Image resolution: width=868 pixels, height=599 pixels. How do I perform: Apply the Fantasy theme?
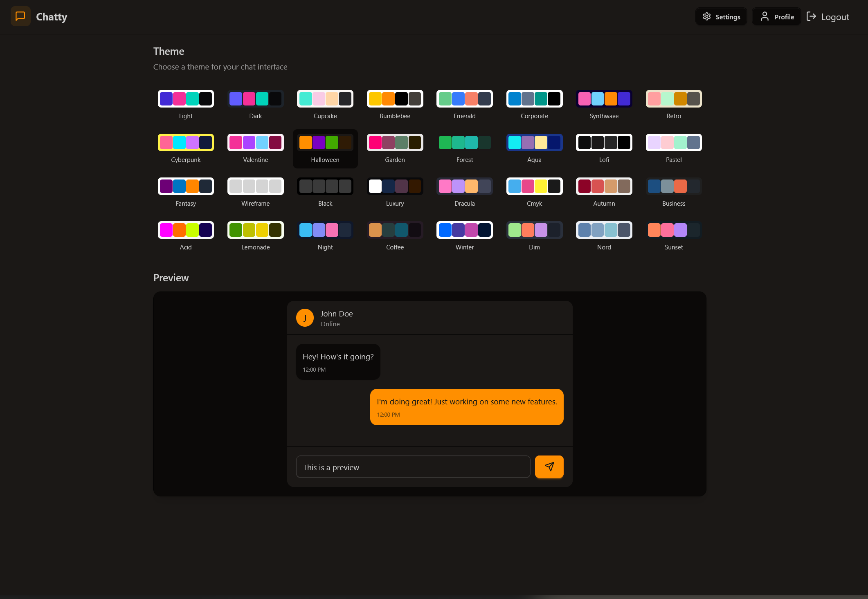[x=186, y=192]
